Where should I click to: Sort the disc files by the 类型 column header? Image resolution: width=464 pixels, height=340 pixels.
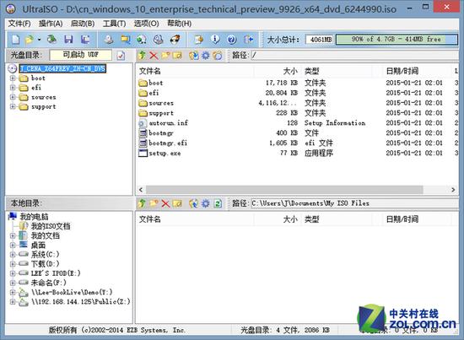[337, 71]
